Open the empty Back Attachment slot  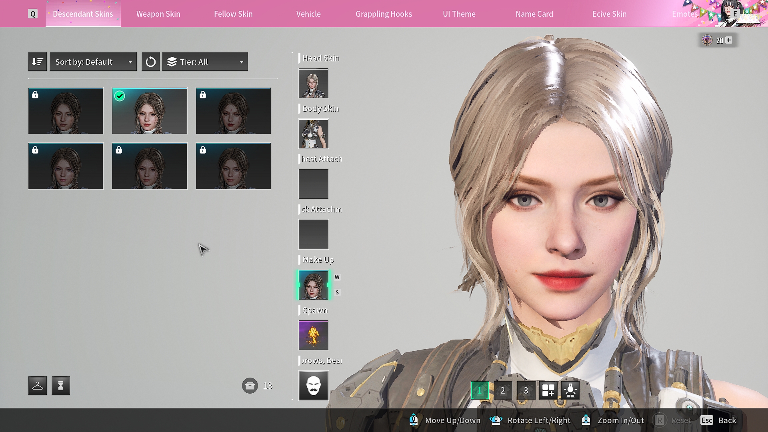pyautogui.click(x=314, y=234)
